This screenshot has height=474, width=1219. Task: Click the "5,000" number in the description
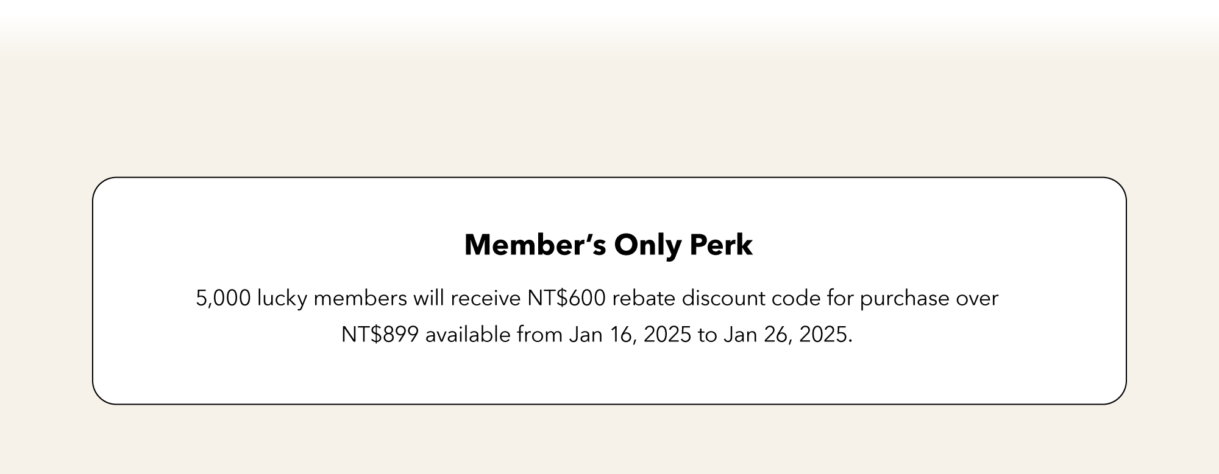[223, 299]
